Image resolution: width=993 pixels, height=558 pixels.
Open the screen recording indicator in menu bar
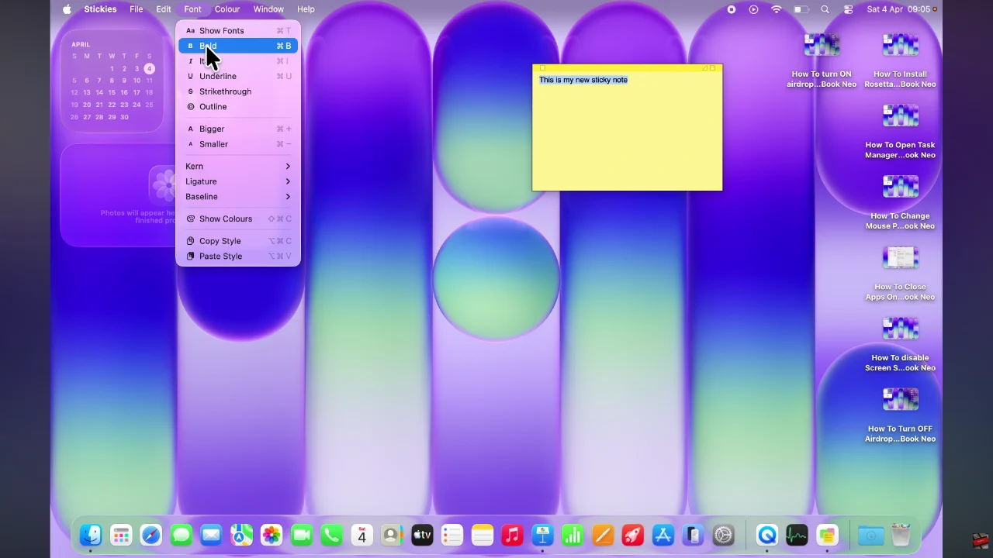point(731,9)
